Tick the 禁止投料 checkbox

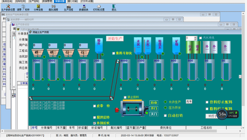click(125, 97)
